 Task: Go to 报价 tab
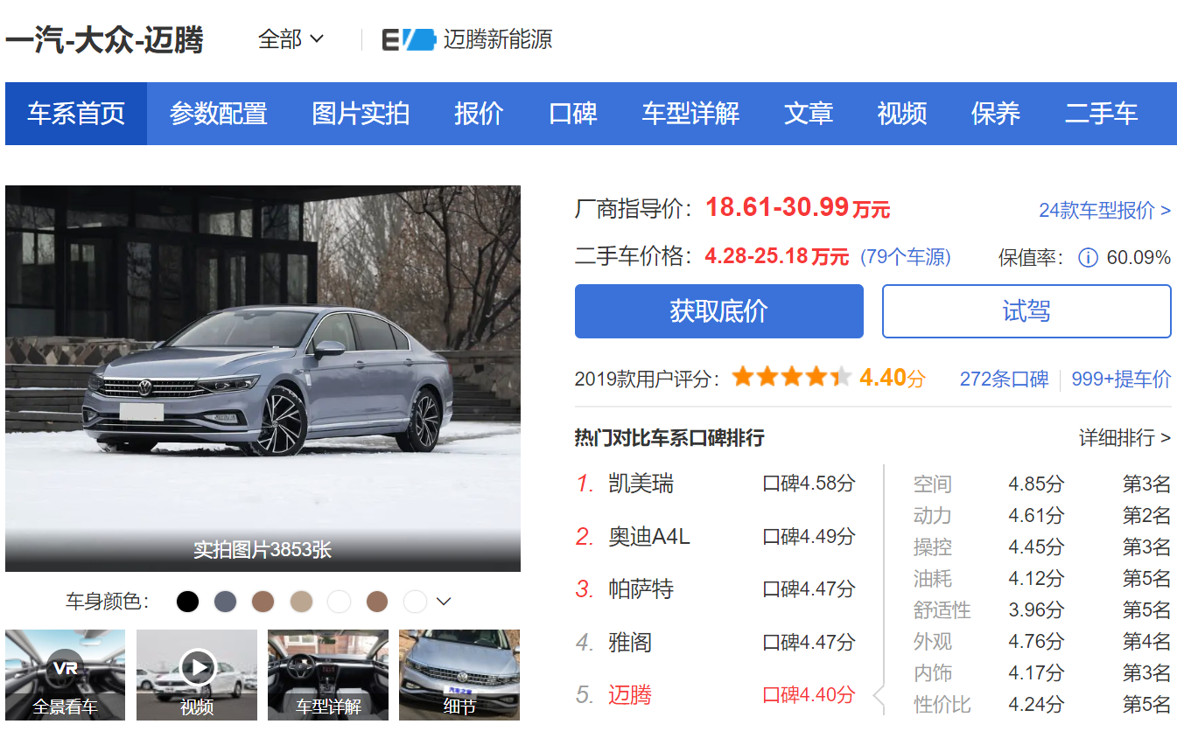[479, 114]
